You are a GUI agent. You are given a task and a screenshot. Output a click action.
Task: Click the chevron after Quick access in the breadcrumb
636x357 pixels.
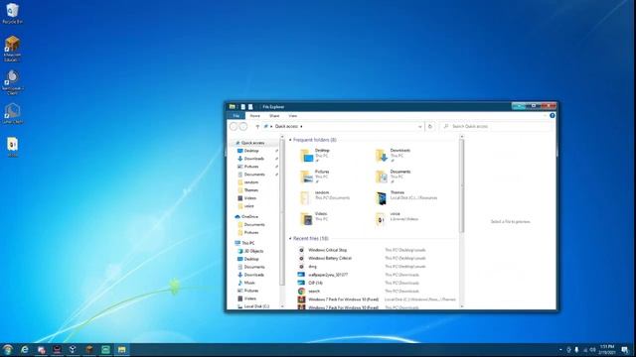(301, 127)
